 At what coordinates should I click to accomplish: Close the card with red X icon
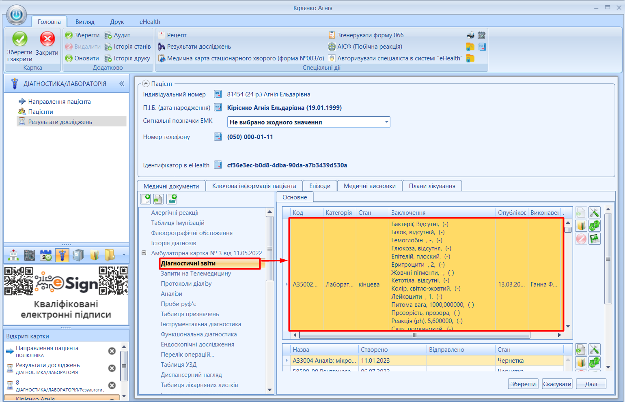click(47, 44)
